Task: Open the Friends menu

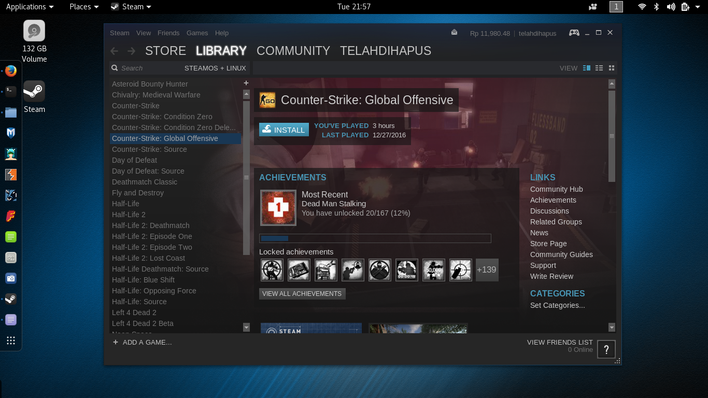Action: 168,33
